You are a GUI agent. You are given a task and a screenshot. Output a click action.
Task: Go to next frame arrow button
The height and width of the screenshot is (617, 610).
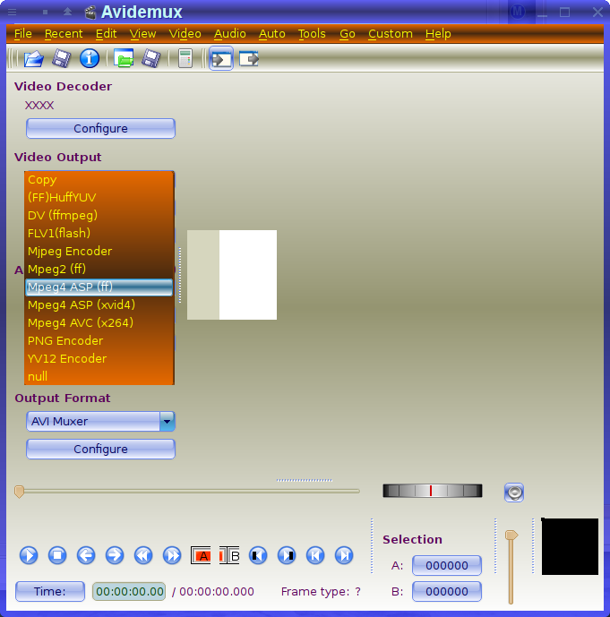(x=115, y=555)
